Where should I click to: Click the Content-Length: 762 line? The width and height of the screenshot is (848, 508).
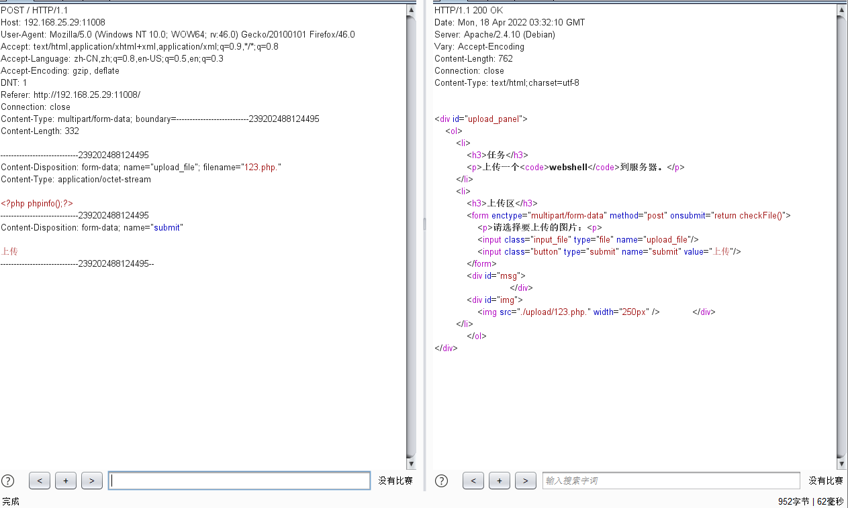(474, 59)
